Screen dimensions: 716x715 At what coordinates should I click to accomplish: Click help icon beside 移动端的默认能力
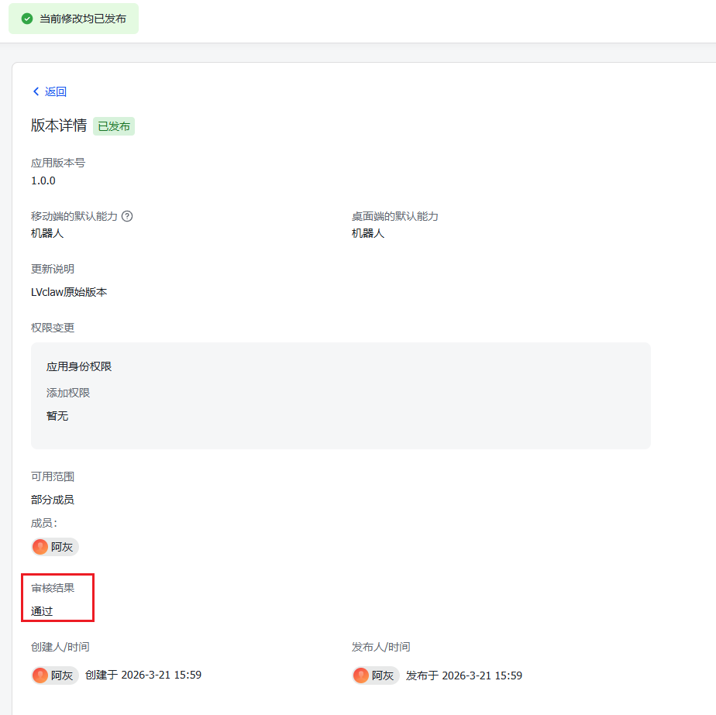tap(127, 216)
